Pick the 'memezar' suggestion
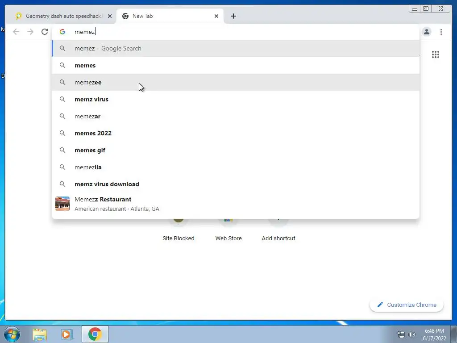The height and width of the screenshot is (343, 457). 236,116
